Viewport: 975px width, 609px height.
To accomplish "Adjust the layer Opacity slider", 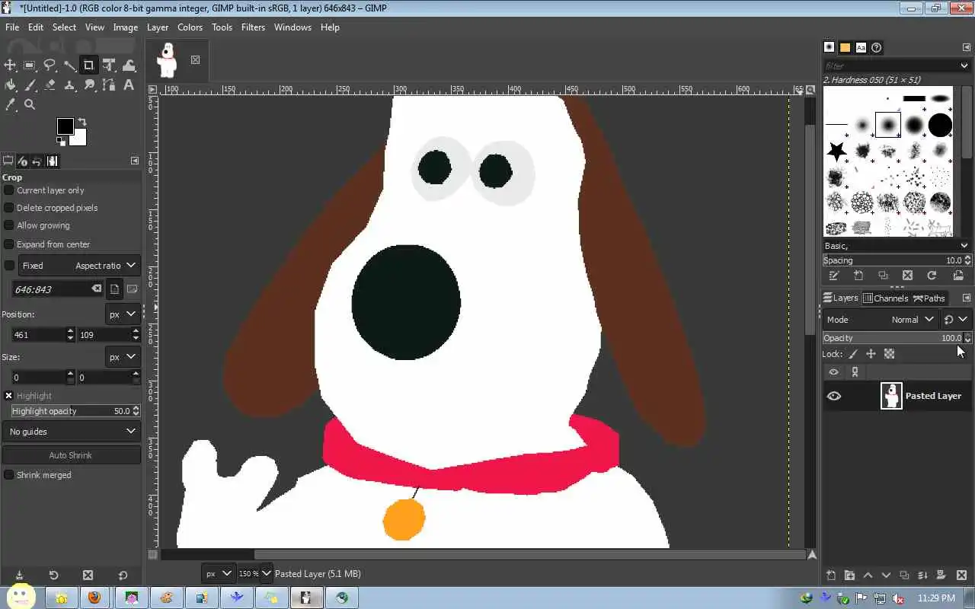I will (x=897, y=338).
